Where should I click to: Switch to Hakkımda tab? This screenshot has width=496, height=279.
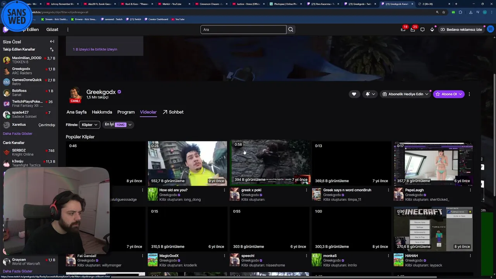click(x=102, y=112)
